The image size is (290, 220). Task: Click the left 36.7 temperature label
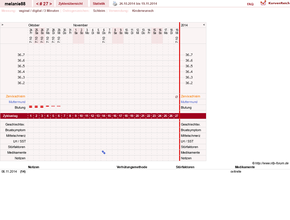click(x=21, y=55)
